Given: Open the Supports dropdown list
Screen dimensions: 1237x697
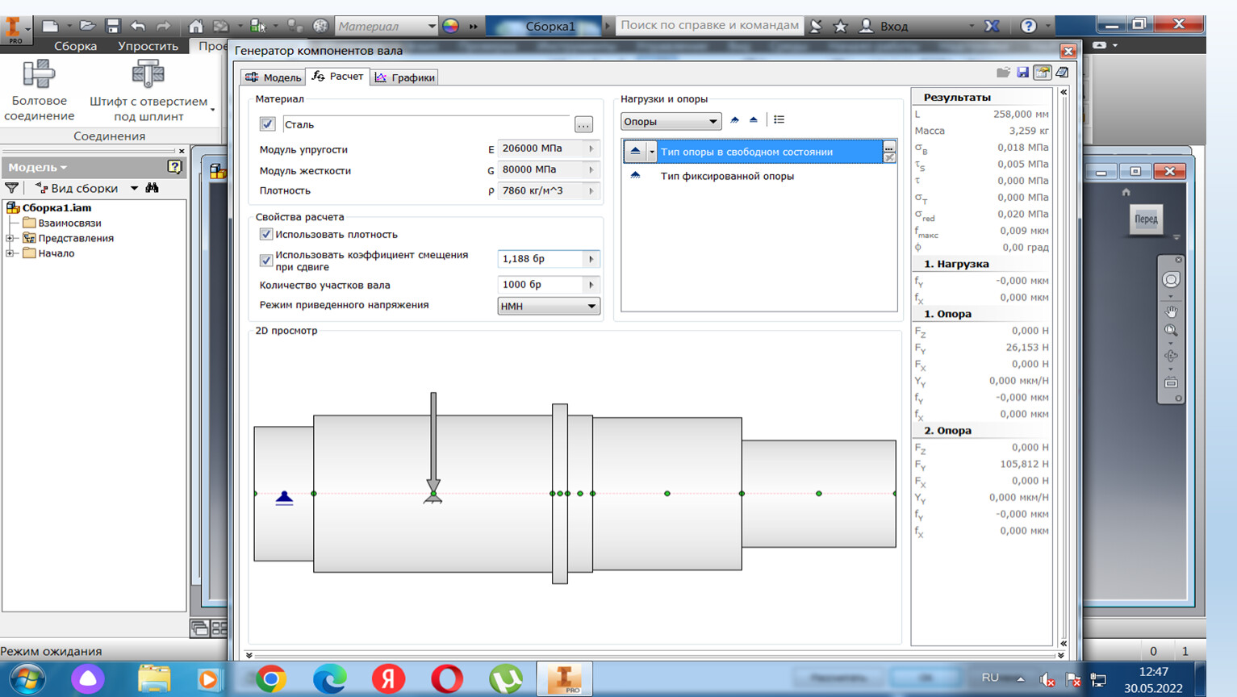Looking at the screenshot, I should click(x=671, y=122).
